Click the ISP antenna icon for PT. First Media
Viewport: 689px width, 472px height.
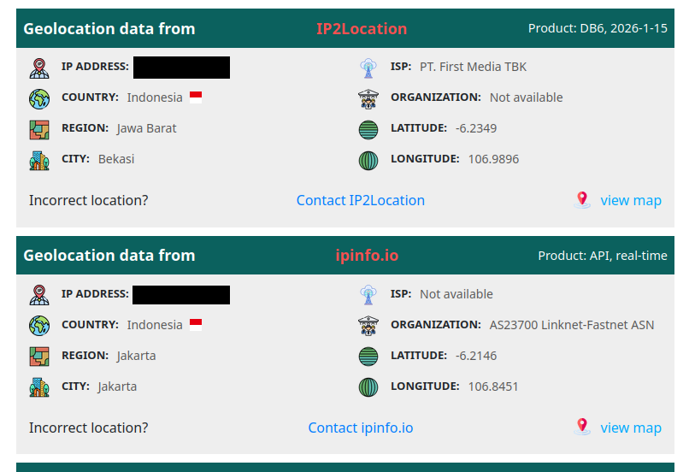(x=368, y=68)
